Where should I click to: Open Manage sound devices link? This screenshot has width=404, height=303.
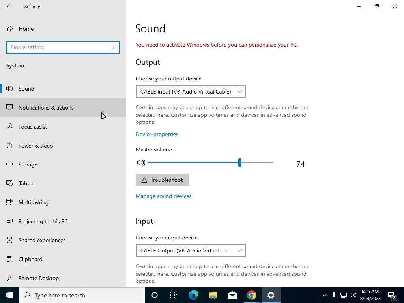click(164, 196)
